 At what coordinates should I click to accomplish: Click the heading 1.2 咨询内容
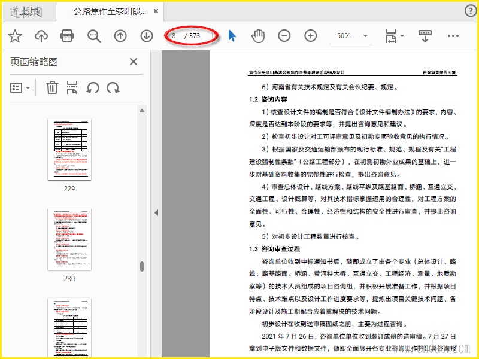pyautogui.click(x=268, y=99)
